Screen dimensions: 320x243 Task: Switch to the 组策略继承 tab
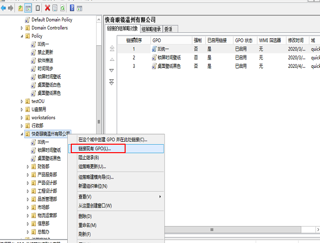pyautogui.click(x=151, y=29)
